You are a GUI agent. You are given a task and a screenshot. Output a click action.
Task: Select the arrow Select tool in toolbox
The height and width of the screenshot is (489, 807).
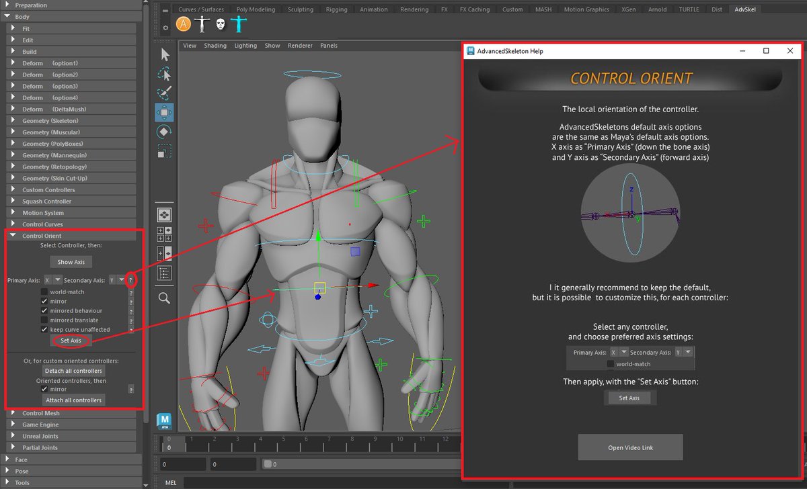[165, 55]
